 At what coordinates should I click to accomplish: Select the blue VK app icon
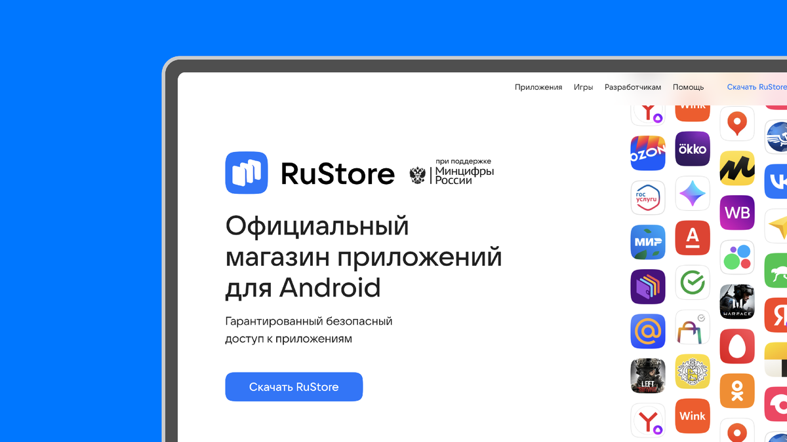tap(776, 181)
